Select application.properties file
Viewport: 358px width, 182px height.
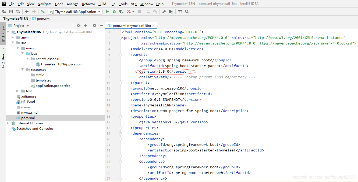coord(53,86)
